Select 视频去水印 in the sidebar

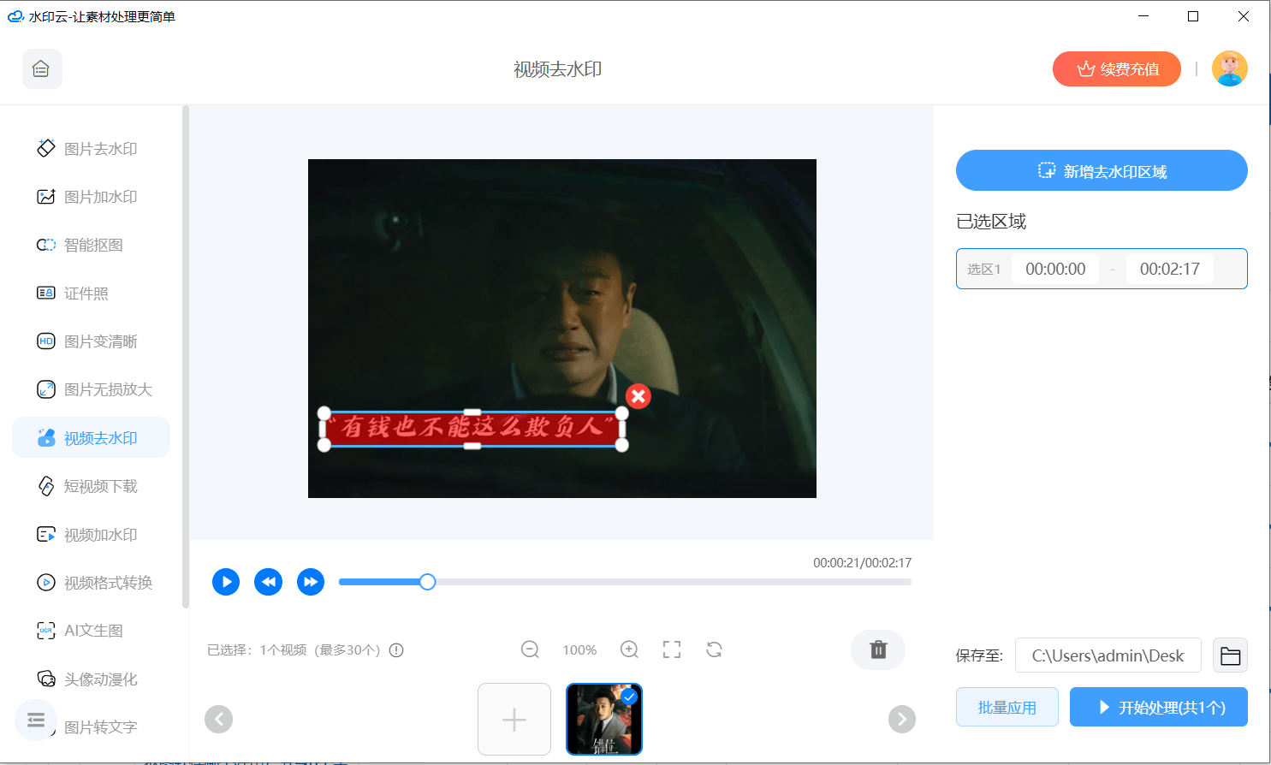pos(91,438)
